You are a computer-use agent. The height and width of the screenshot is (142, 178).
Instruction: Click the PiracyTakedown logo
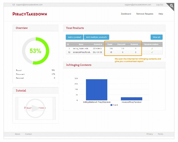[30, 14]
